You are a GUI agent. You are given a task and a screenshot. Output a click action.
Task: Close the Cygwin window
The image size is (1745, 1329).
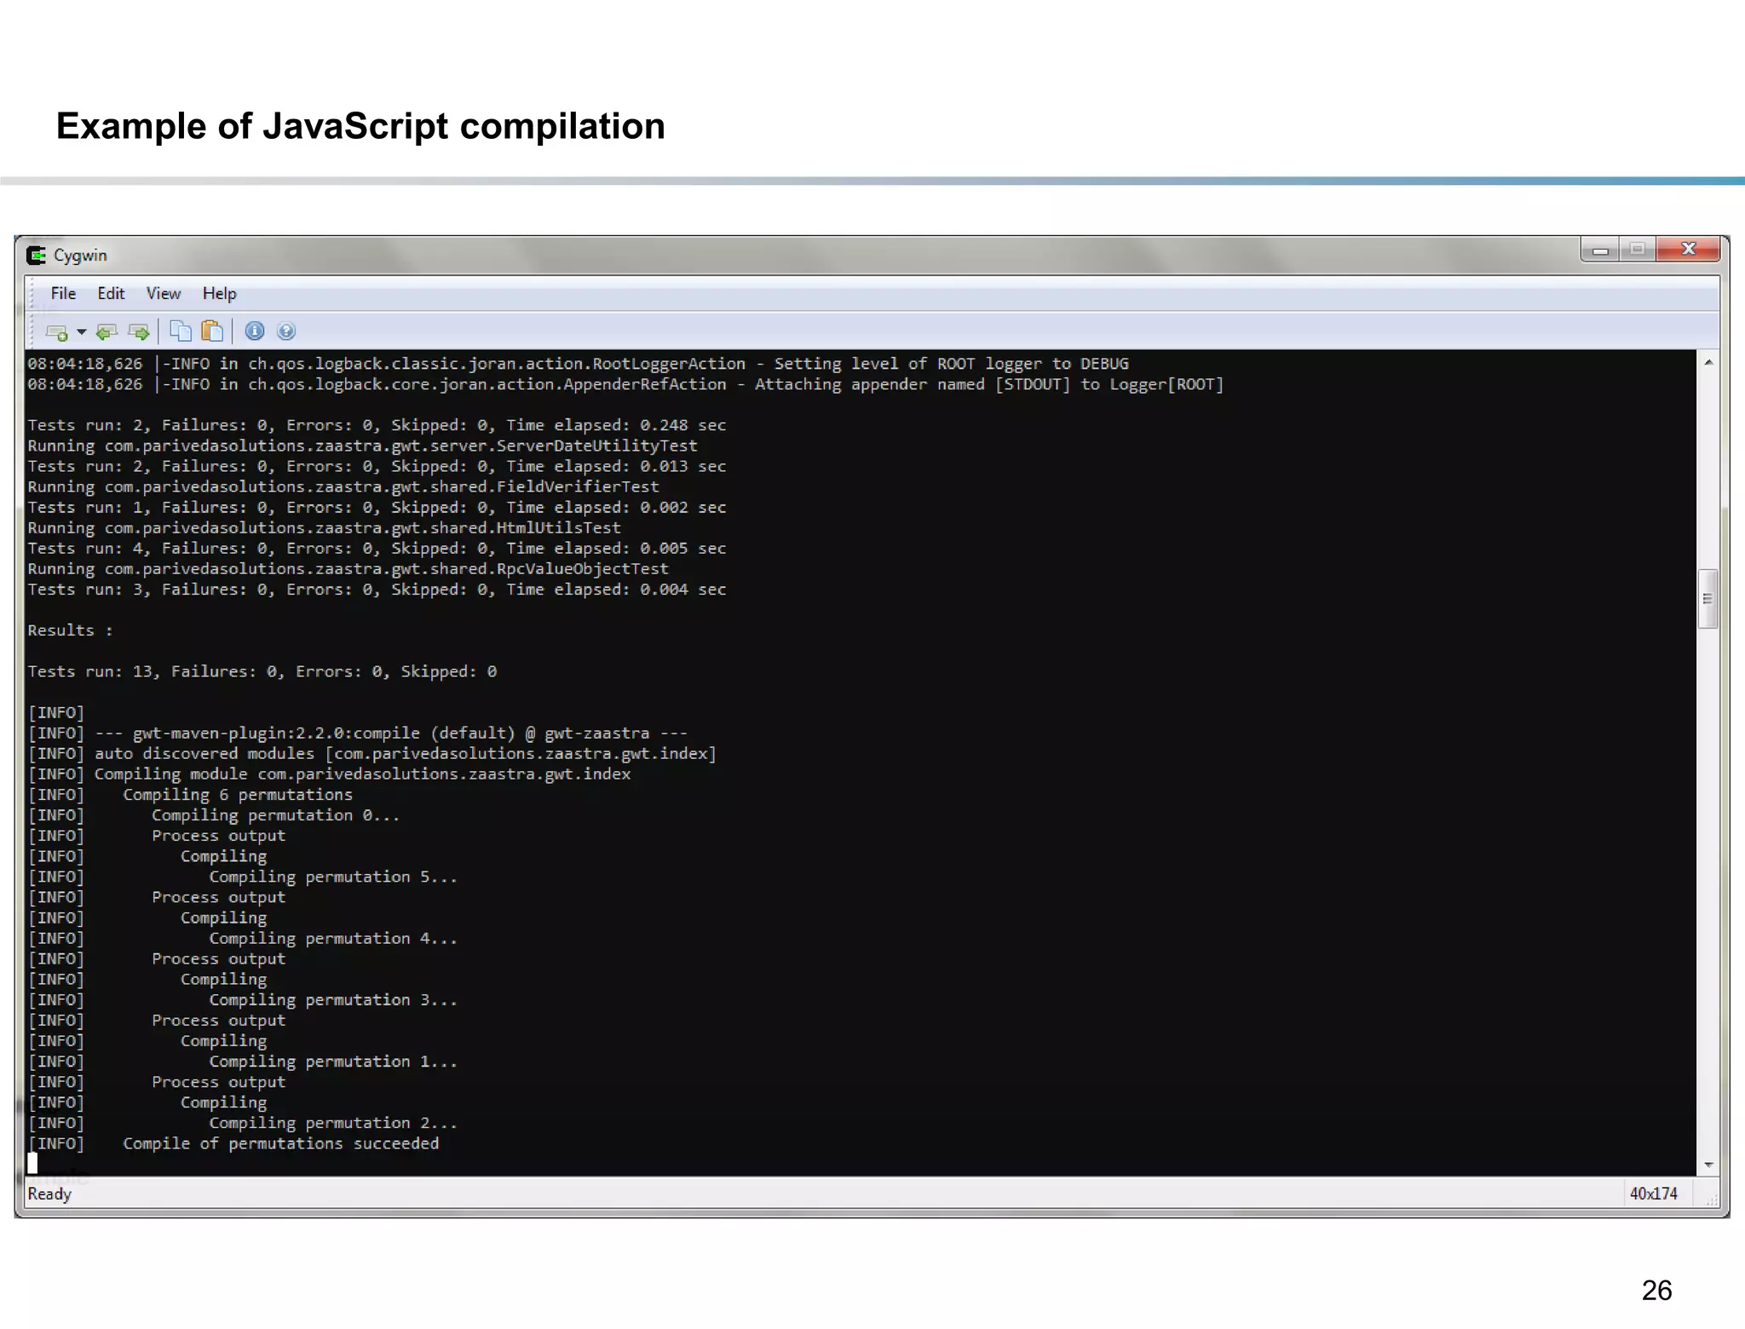(x=1688, y=250)
